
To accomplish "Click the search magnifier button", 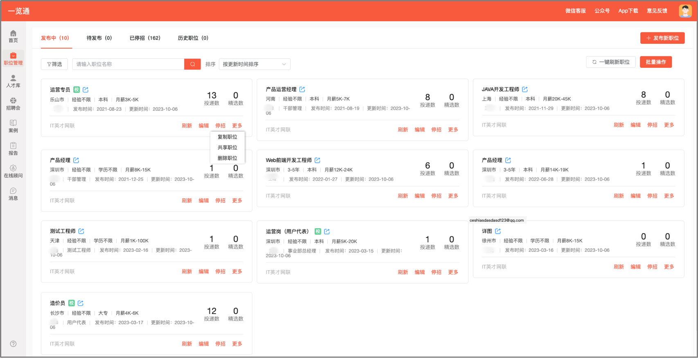I will (x=192, y=64).
